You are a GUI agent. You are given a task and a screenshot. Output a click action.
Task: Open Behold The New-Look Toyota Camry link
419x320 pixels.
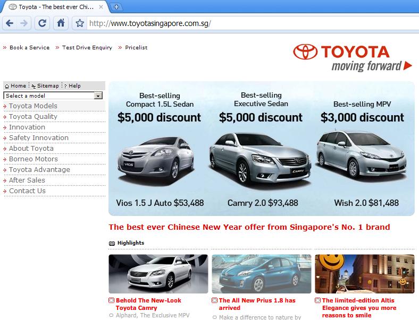[148, 304]
